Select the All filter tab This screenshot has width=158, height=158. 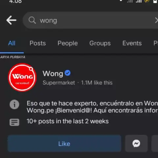click(x=12, y=43)
